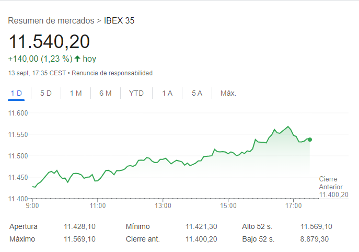Viewport: 359px width, 252px height.
Task: Show the 6 M chart range
Action: pyautogui.click(x=106, y=93)
